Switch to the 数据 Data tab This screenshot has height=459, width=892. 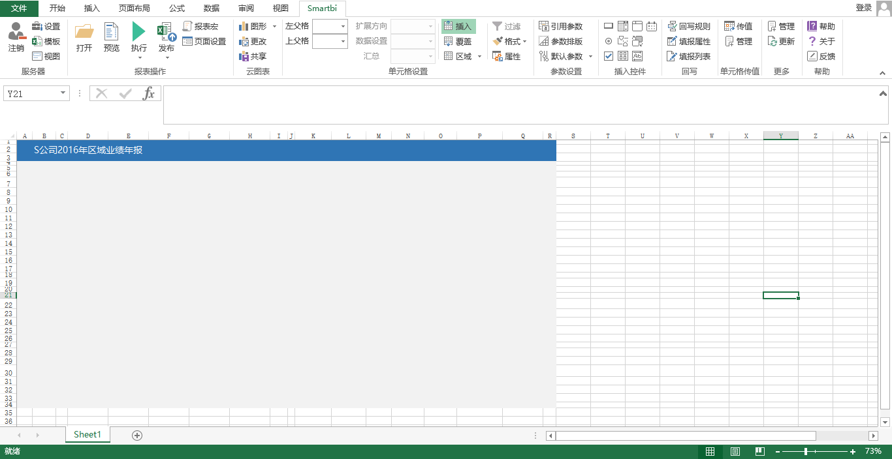pos(212,8)
